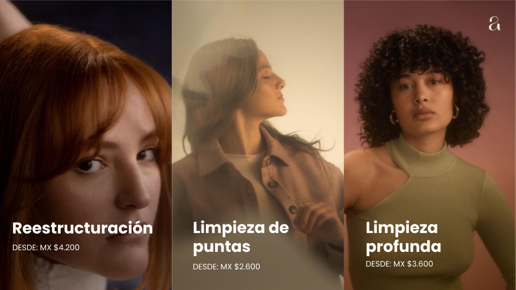Select the DESDE: MX $3.600 price label
This screenshot has height=290, width=516.
click(x=399, y=264)
